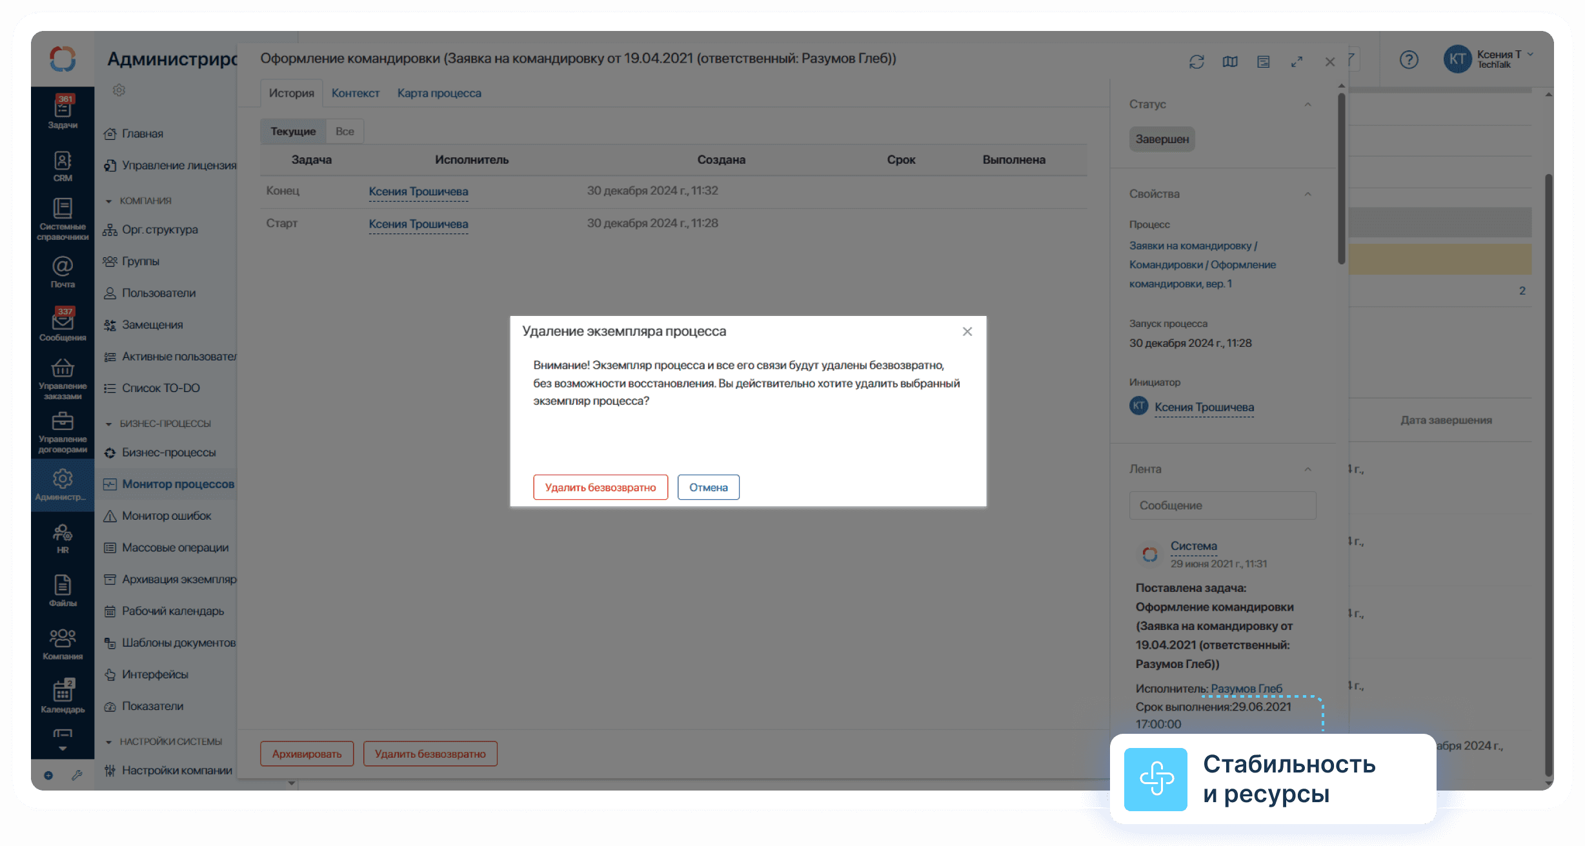The height and width of the screenshot is (846, 1585).
Task: Close the Удаление экземпляра процесса dialog
Action: (967, 331)
